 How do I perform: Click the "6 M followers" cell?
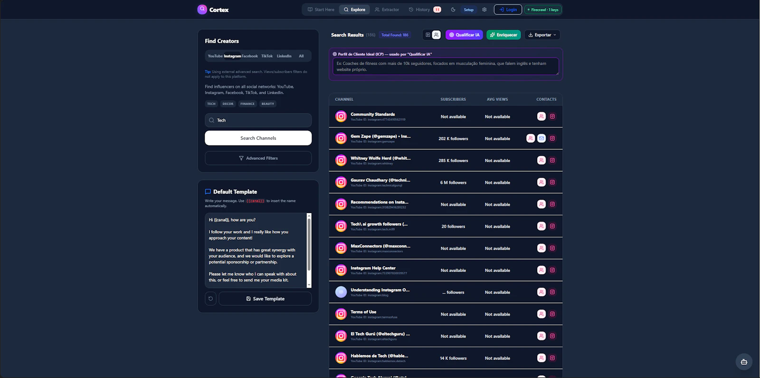(453, 183)
